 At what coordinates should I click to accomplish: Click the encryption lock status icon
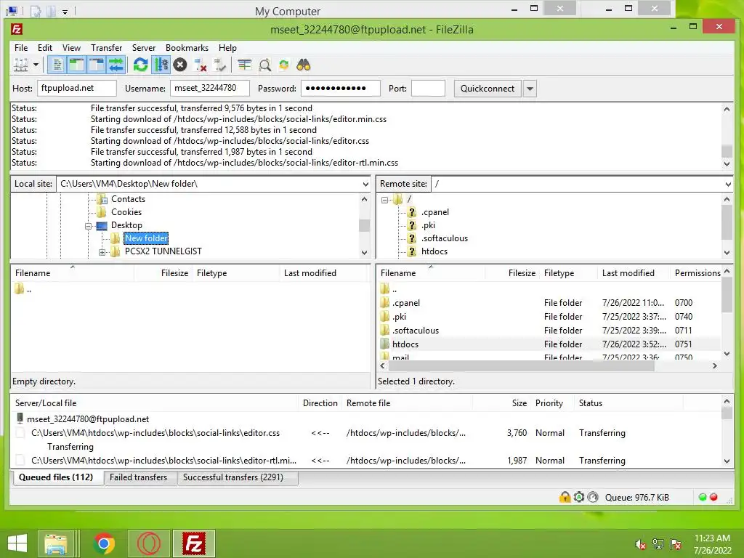click(x=565, y=497)
